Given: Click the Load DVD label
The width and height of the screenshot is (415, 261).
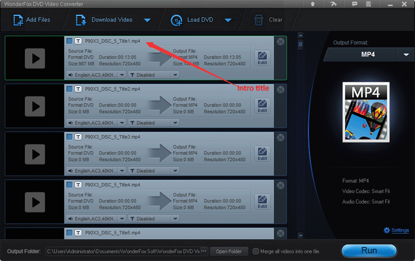Looking at the screenshot, I should coord(200,20).
